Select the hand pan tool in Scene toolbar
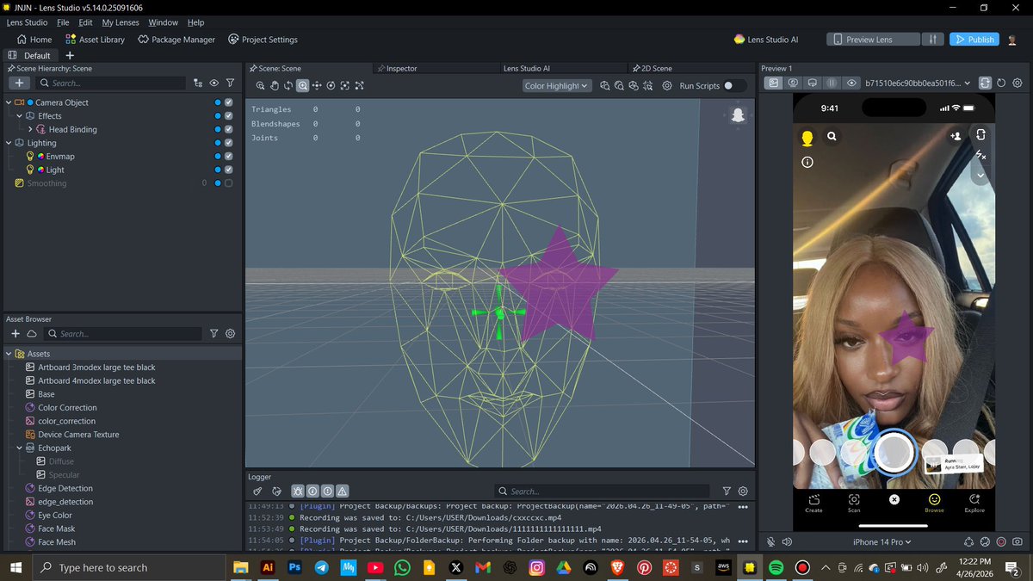 [275, 85]
